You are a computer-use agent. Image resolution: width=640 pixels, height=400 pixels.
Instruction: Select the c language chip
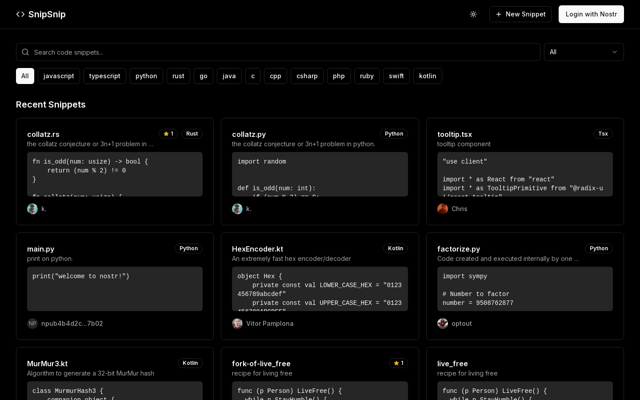click(x=253, y=76)
